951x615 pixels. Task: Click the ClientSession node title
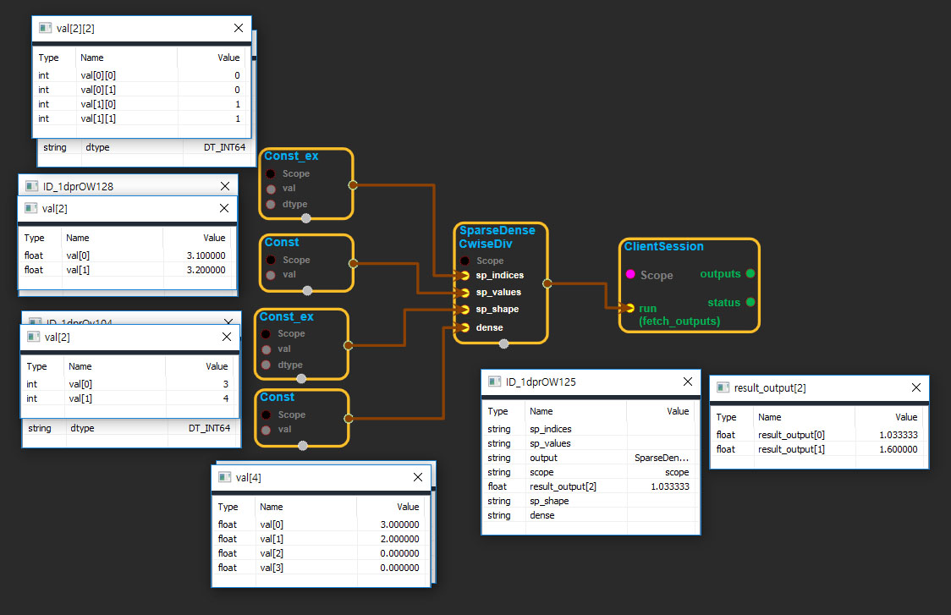coord(664,246)
